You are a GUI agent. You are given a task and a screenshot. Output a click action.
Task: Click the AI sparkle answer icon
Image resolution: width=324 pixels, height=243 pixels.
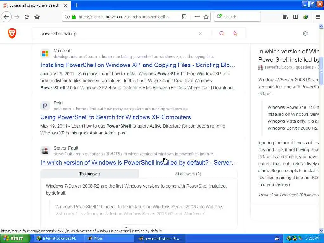235,34
